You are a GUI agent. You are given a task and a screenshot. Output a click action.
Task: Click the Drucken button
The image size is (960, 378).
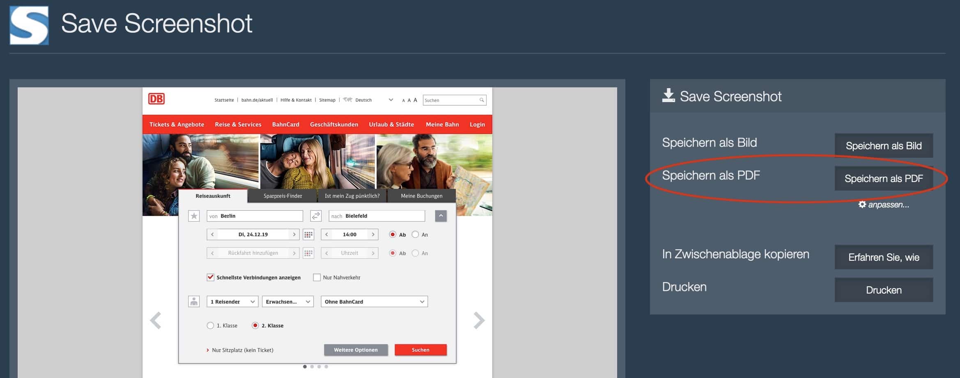[884, 290]
